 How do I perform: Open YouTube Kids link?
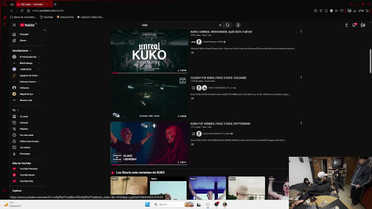pos(26,181)
